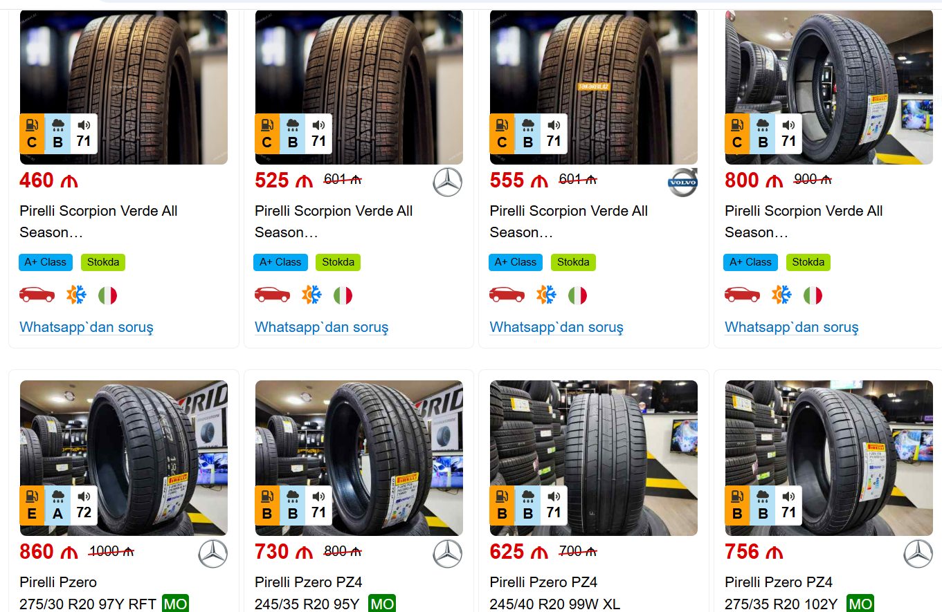This screenshot has width=942, height=612.
Task: Click the fuel rating E badge on the Pirelli Pzero image
Action: [x=32, y=506]
